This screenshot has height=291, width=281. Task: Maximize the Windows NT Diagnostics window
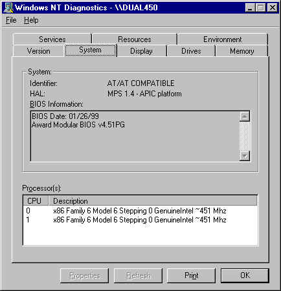click(x=260, y=8)
